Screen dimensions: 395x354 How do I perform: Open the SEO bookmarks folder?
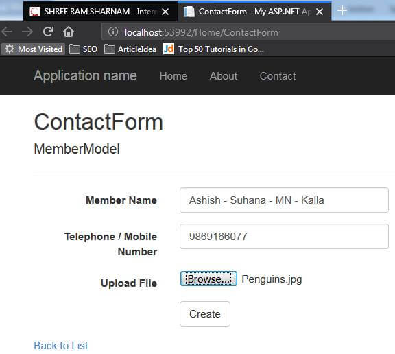(84, 49)
